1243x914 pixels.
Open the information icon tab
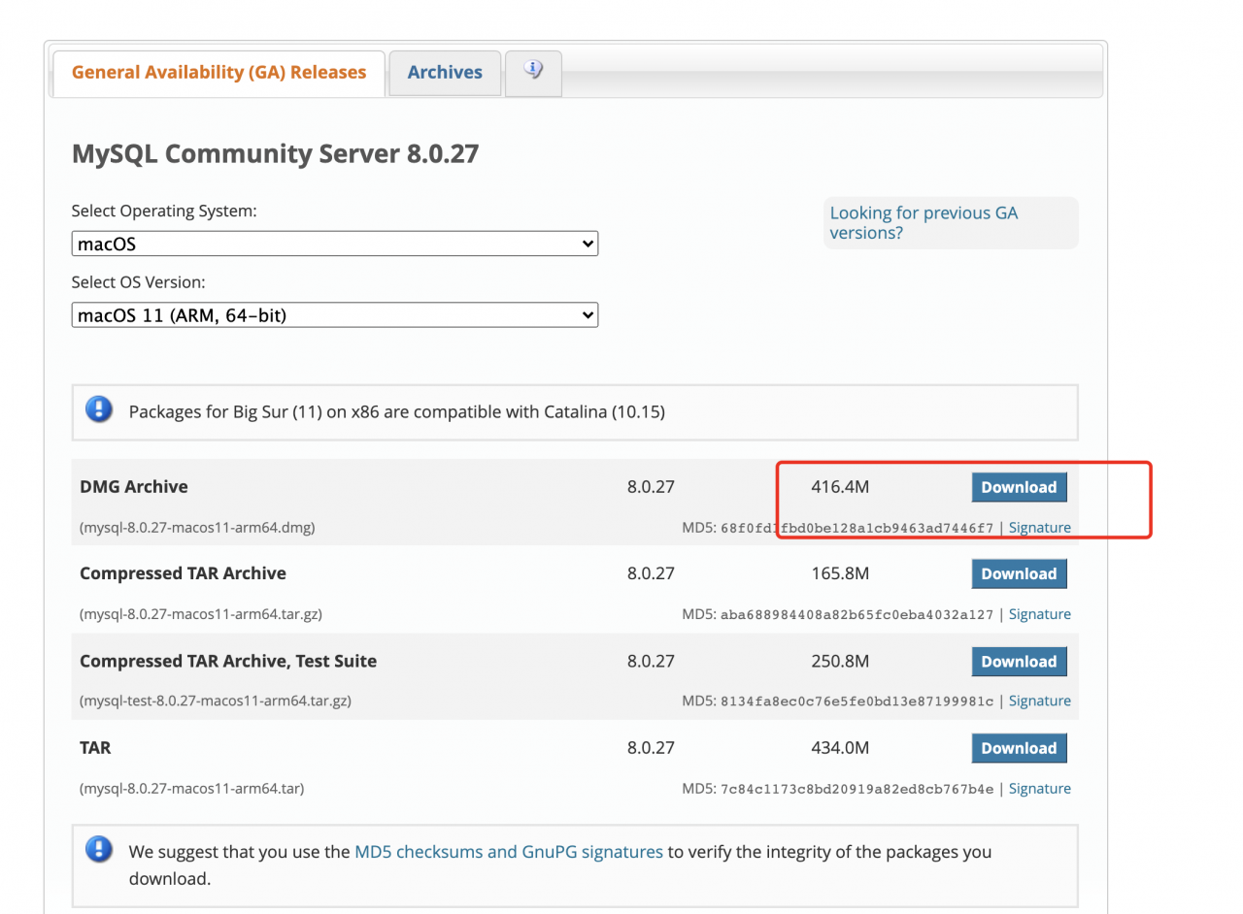[x=533, y=70]
